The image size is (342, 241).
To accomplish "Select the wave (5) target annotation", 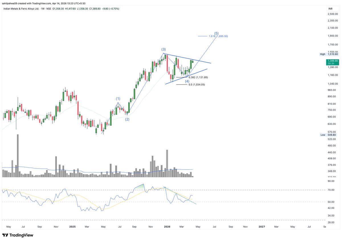I will click(x=216, y=33).
